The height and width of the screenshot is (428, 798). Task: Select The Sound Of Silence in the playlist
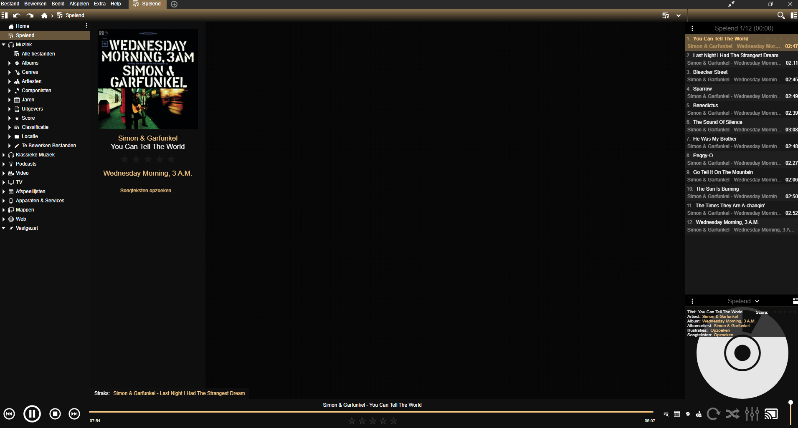click(742, 126)
